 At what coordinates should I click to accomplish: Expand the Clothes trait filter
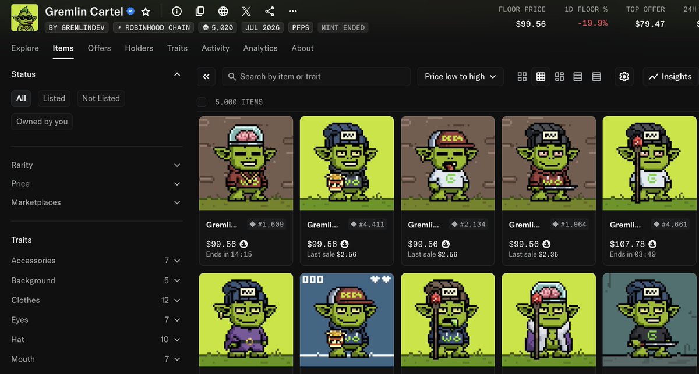[x=96, y=300]
